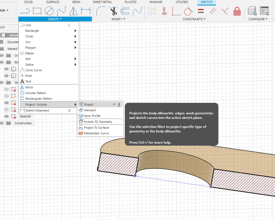Select Intersection Curve menu entry

pyautogui.click(x=96, y=133)
